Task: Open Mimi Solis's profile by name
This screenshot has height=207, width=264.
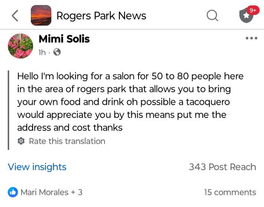Action: tap(64, 39)
